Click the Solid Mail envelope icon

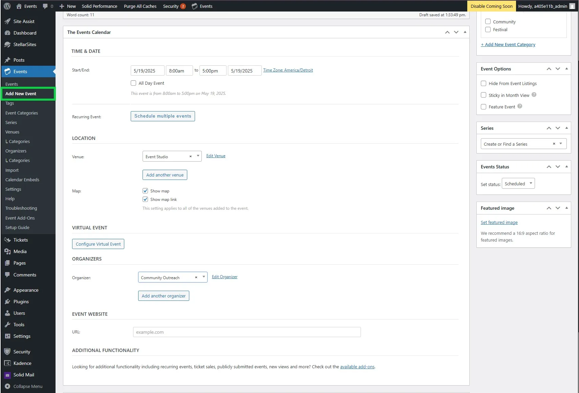click(x=8, y=375)
